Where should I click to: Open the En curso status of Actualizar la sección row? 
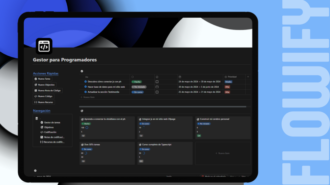click(138, 92)
